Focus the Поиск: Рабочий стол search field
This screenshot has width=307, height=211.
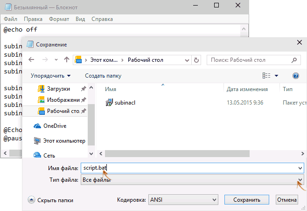[x=253, y=60]
